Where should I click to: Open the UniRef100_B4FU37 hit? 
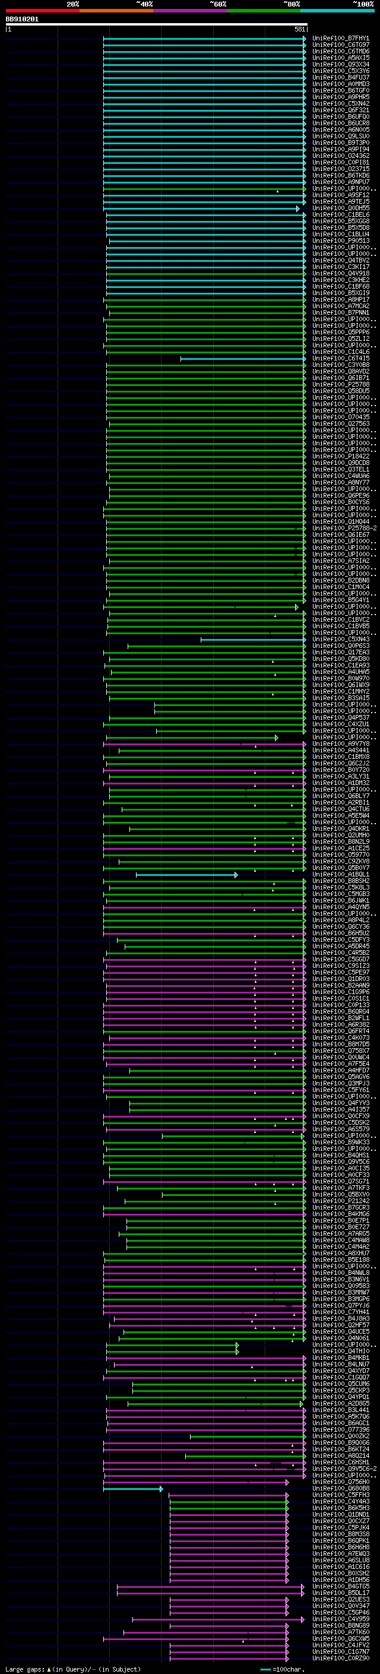(x=340, y=77)
